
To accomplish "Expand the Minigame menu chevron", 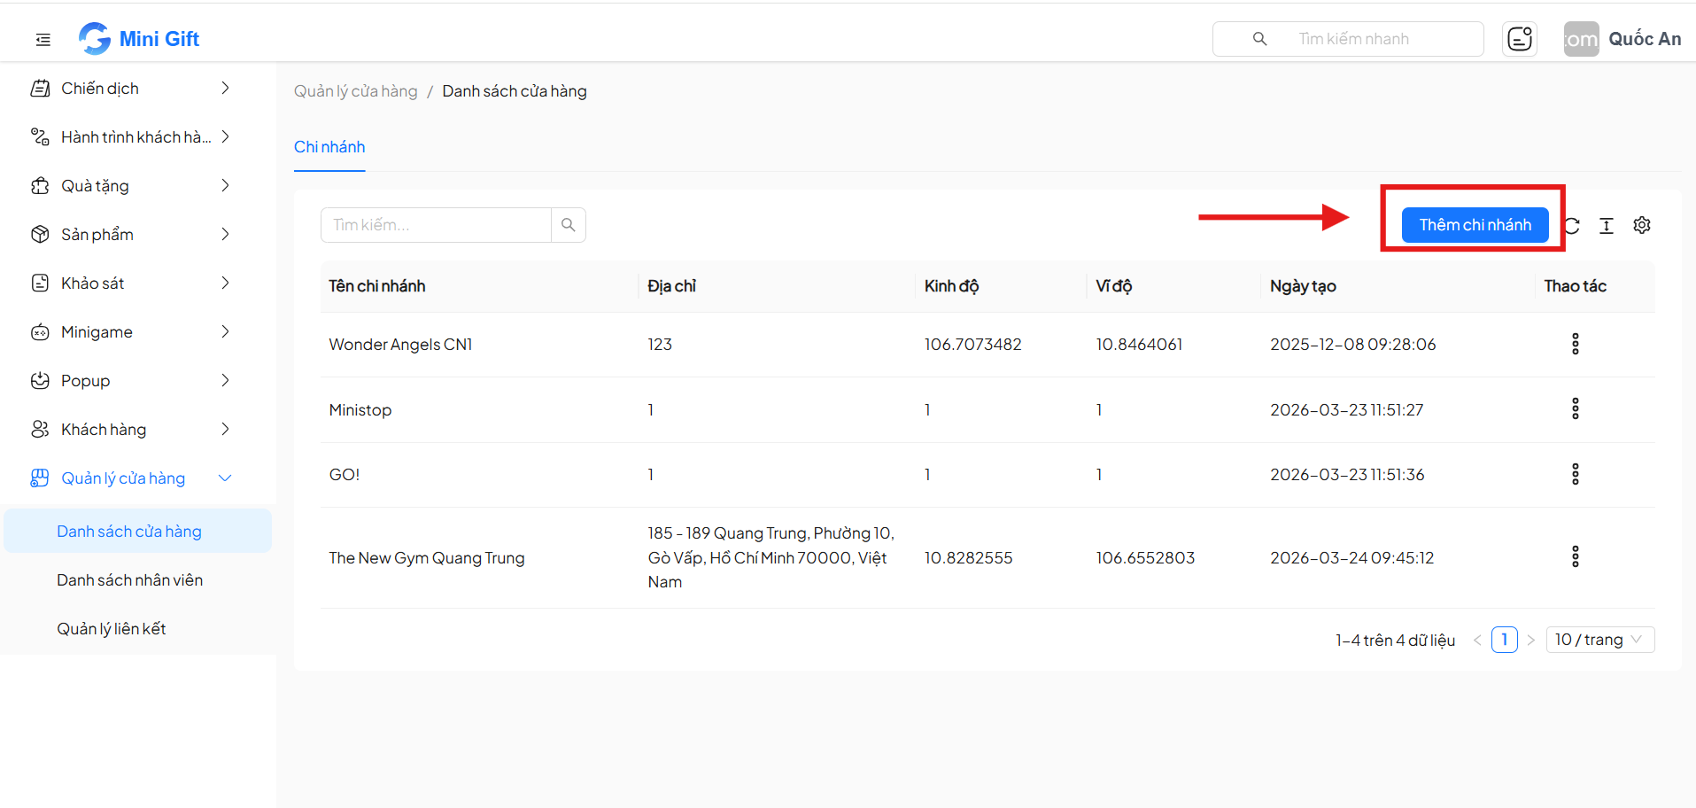I will (x=225, y=331).
